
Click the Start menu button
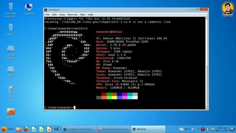pos(7,129)
